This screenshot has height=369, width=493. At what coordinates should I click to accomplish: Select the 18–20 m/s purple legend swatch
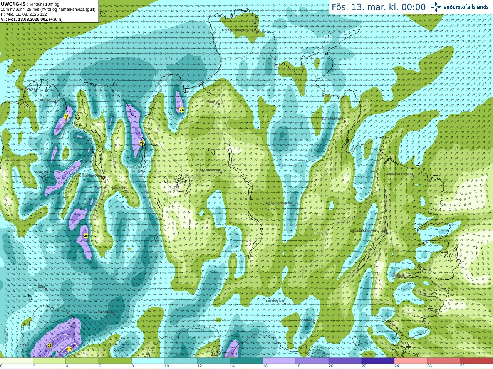pyautogui.click(x=312, y=361)
